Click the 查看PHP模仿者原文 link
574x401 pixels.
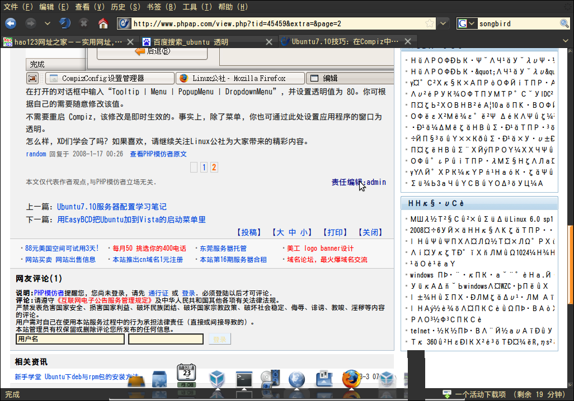click(158, 154)
